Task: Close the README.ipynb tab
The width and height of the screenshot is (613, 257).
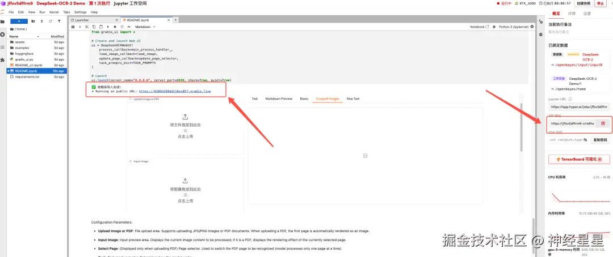Action: point(169,20)
